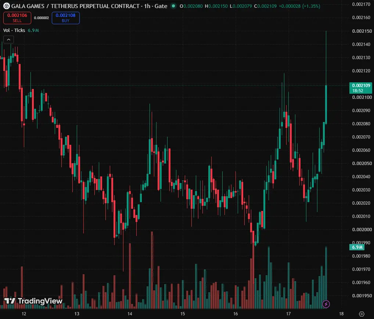374x319 pixels.
Task: Click the 0.002100 price axis label
Action: coord(362,97)
